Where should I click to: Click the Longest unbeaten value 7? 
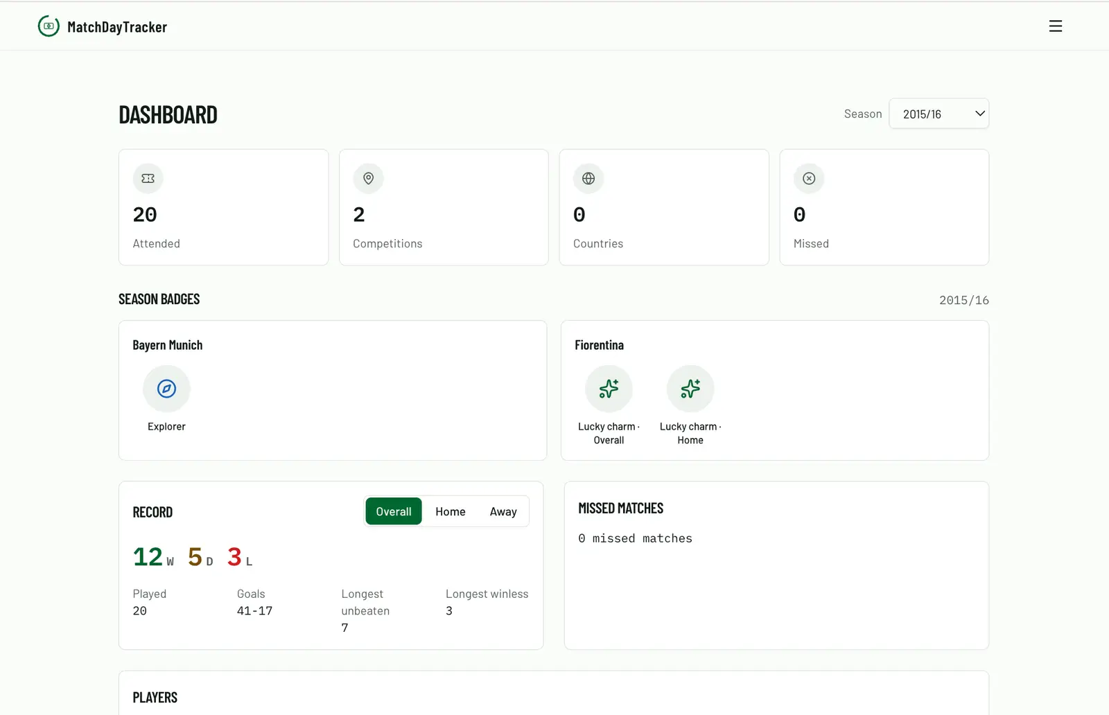(x=344, y=628)
